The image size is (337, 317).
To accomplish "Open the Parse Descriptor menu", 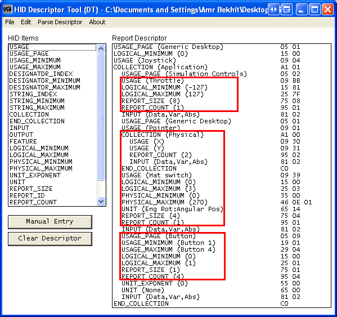I will pyautogui.click(x=60, y=22).
